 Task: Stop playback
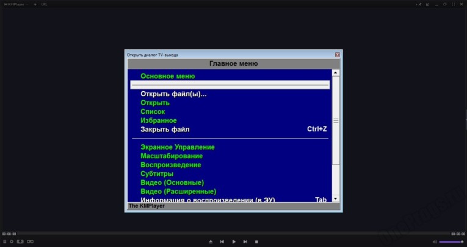pyautogui.click(x=256, y=242)
